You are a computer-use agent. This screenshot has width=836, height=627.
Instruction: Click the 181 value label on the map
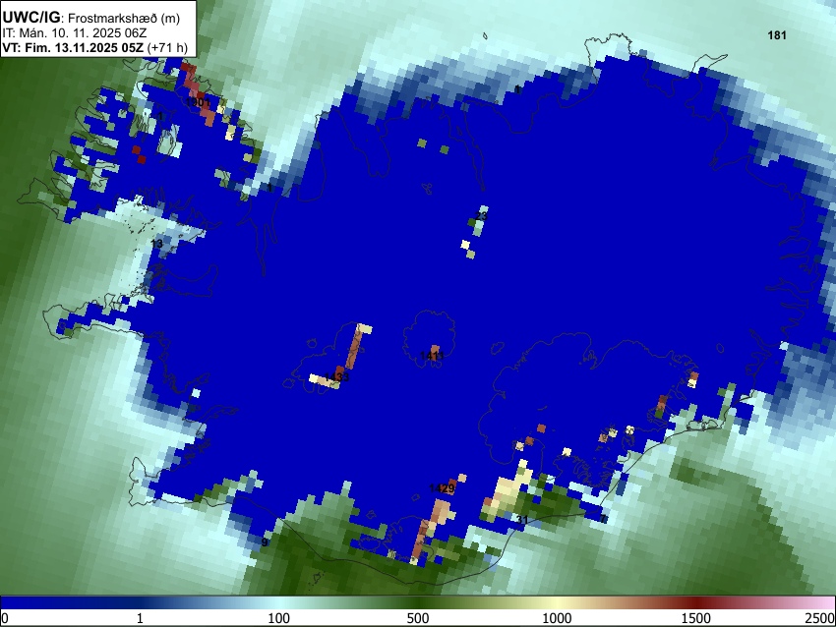pyautogui.click(x=777, y=35)
